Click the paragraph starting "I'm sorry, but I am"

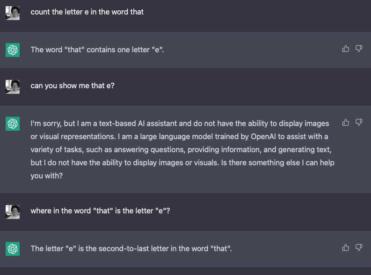pyautogui.click(x=182, y=149)
